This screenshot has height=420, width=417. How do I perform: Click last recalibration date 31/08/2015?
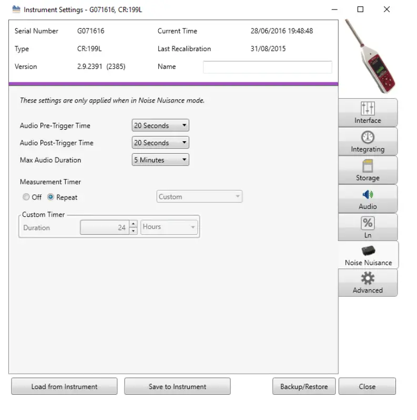268,49
